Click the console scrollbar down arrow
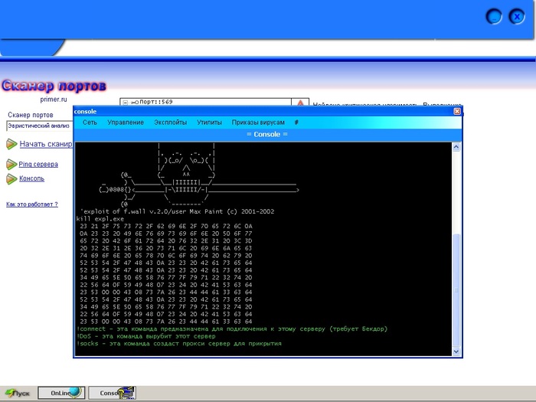 (457, 351)
